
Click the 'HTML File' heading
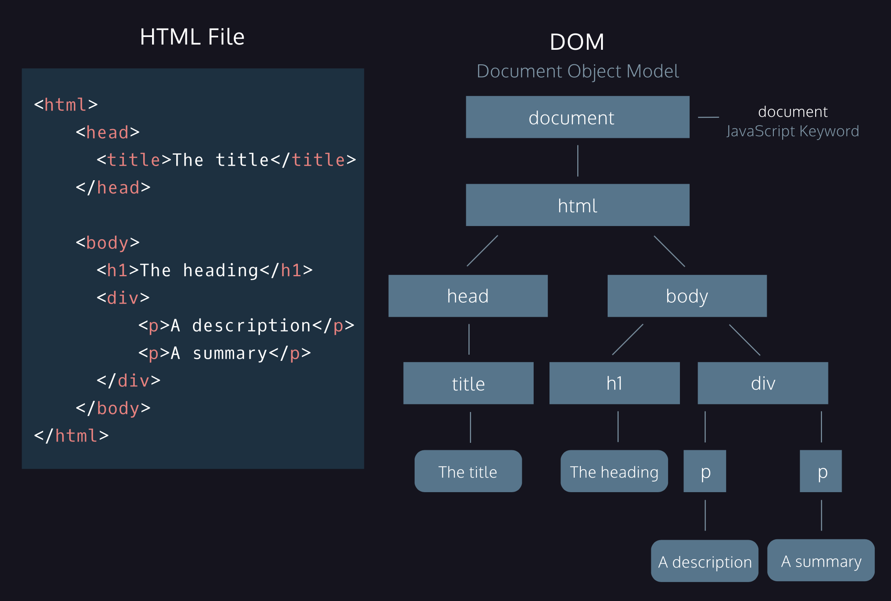click(192, 37)
